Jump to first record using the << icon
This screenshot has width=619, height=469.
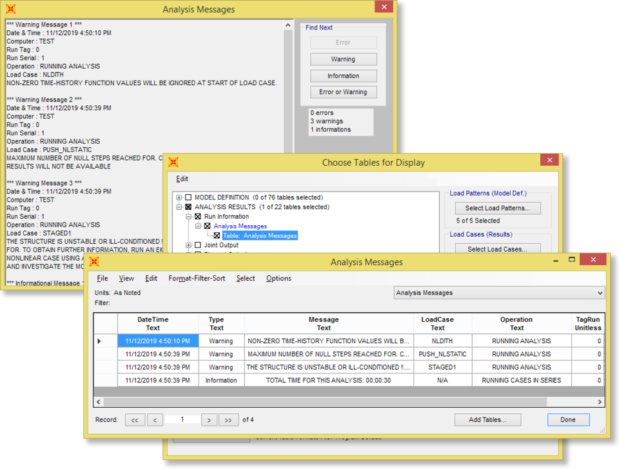[135, 419]
